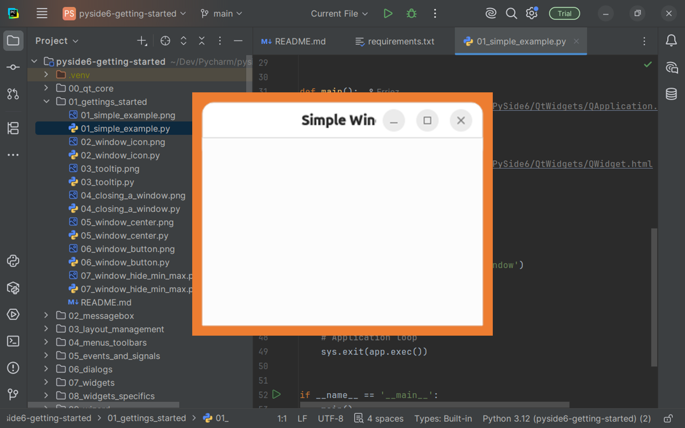The width and height of the screenshot is (685, 428).
Task: Select opened file crosshair icon
Action: click(165, 41)
